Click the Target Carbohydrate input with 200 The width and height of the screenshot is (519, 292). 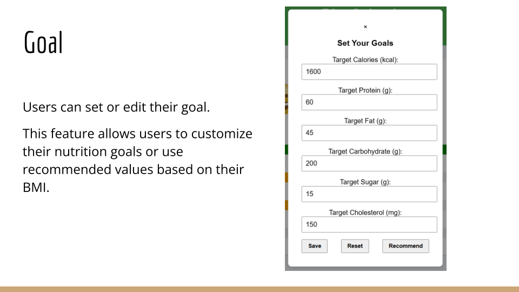(x=369, y=163)
